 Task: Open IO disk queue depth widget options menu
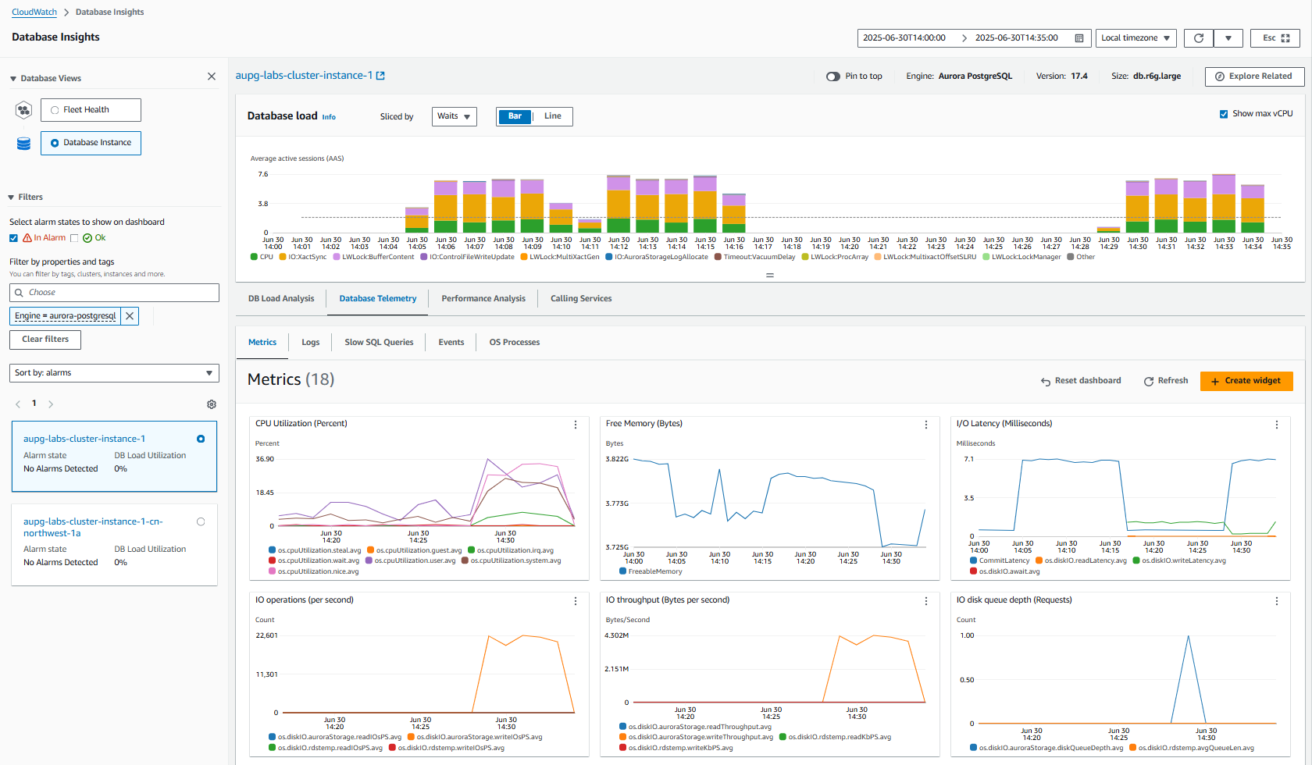(1277, 601)
